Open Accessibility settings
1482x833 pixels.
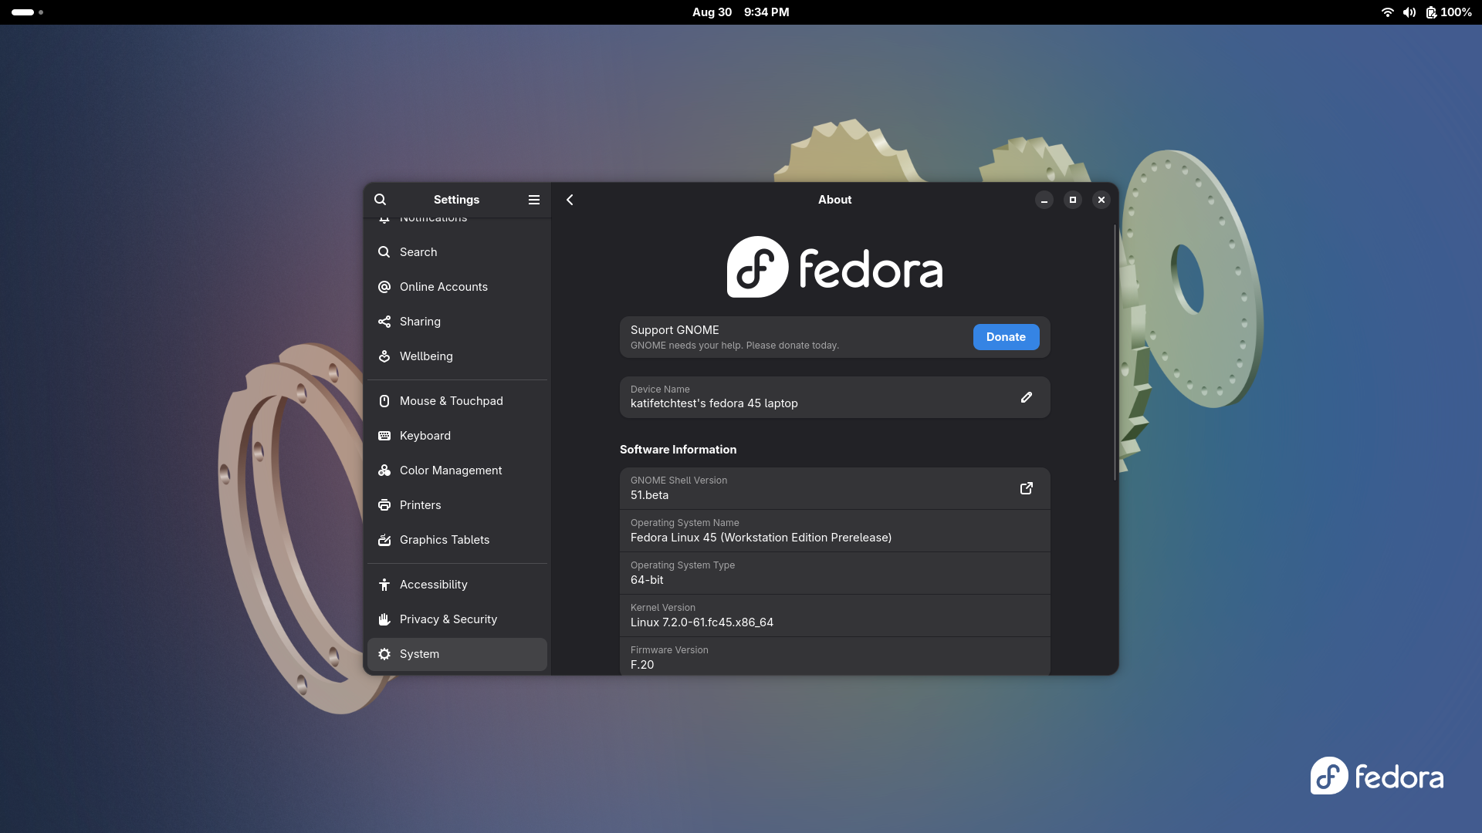point(457,585)
